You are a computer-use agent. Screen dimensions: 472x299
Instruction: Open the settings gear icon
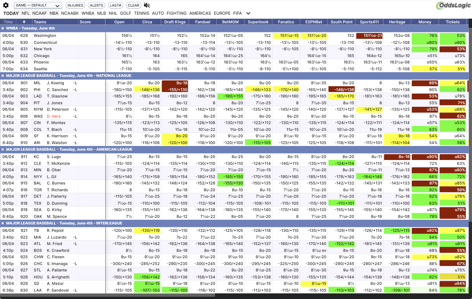coord(6,5)
